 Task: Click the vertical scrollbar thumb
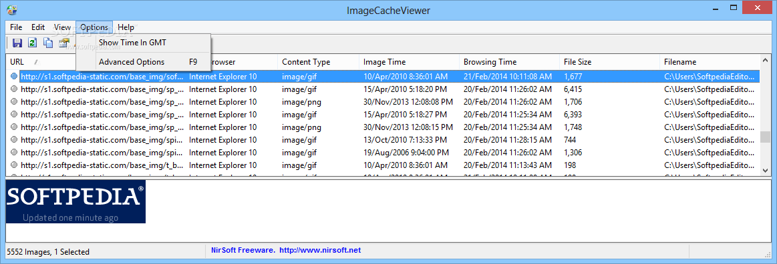coord(765,137)
